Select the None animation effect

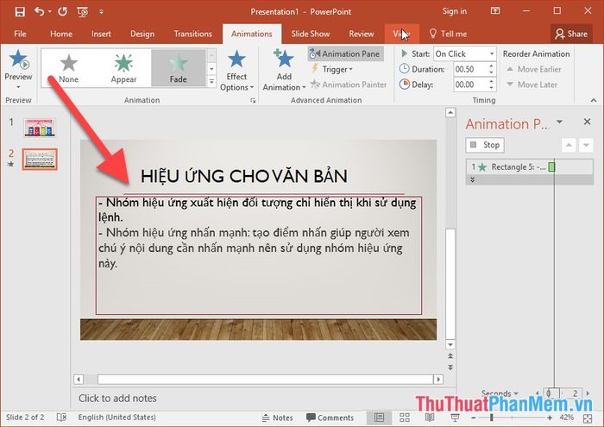coord(68,68)
